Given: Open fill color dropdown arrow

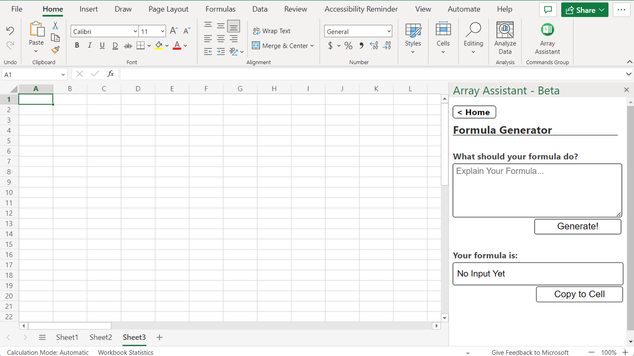Looking at the screenshot, I should pos(167,45).
